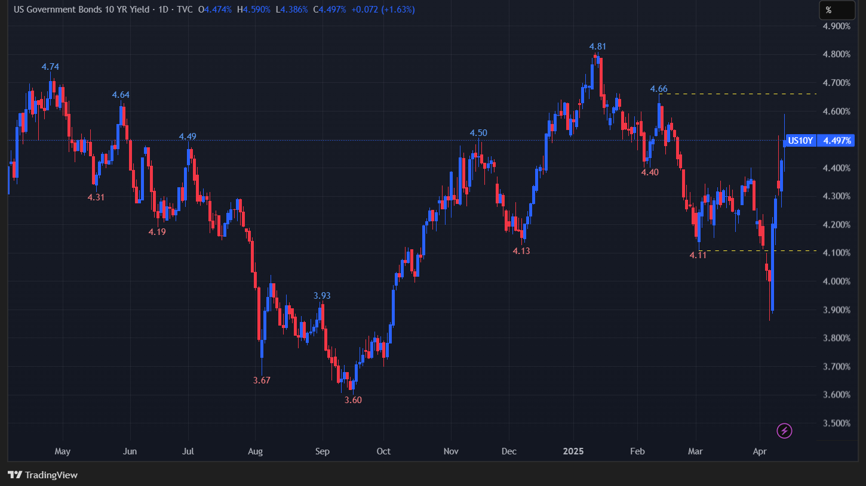Click the 4.81 peak label
866x486 pixels.
pyautogui.click(x=598, y=47)
